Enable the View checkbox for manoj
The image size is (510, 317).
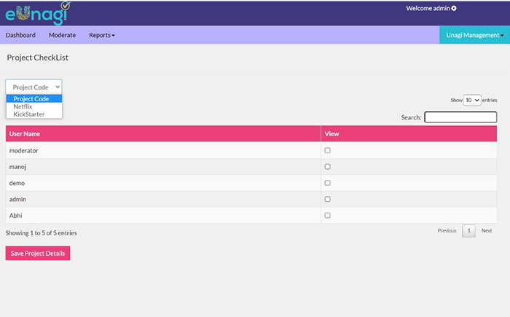point(327,167)
